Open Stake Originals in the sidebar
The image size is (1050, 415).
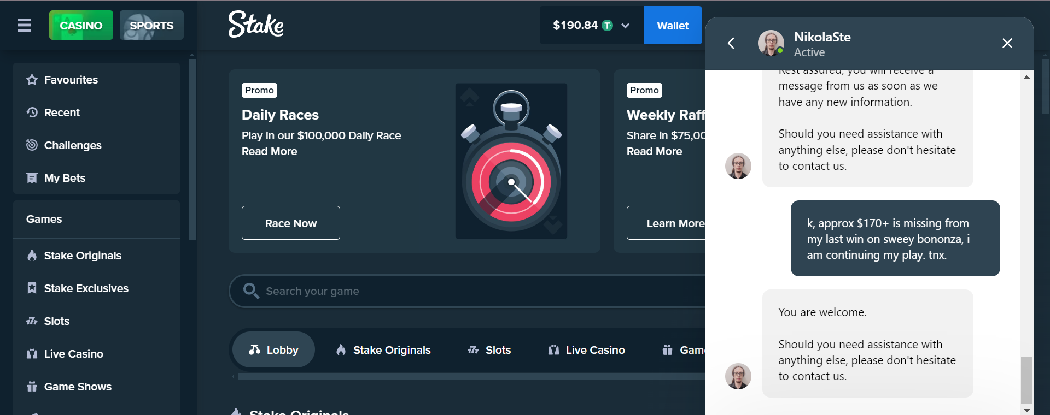point(97,256)
